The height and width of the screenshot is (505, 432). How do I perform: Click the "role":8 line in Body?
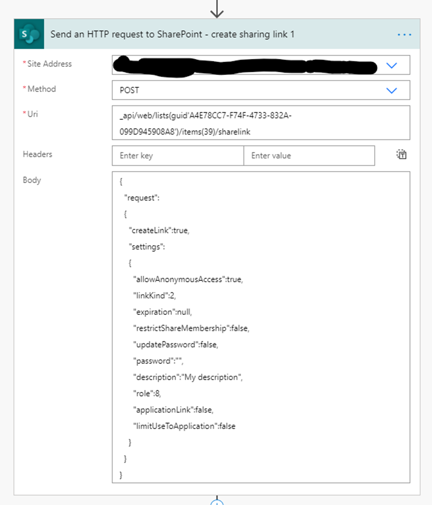[147, 394]
